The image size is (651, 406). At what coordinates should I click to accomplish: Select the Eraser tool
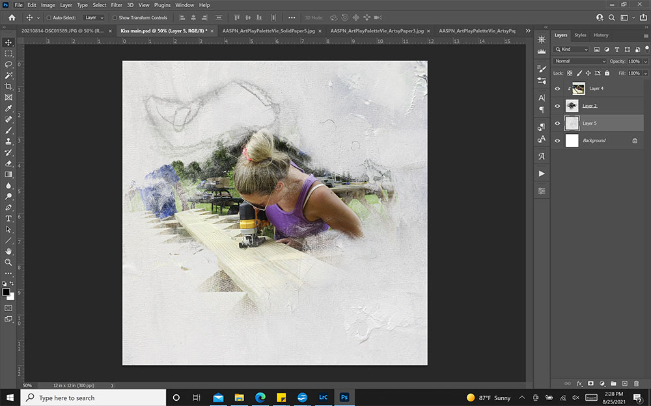(x=8, y=163)
